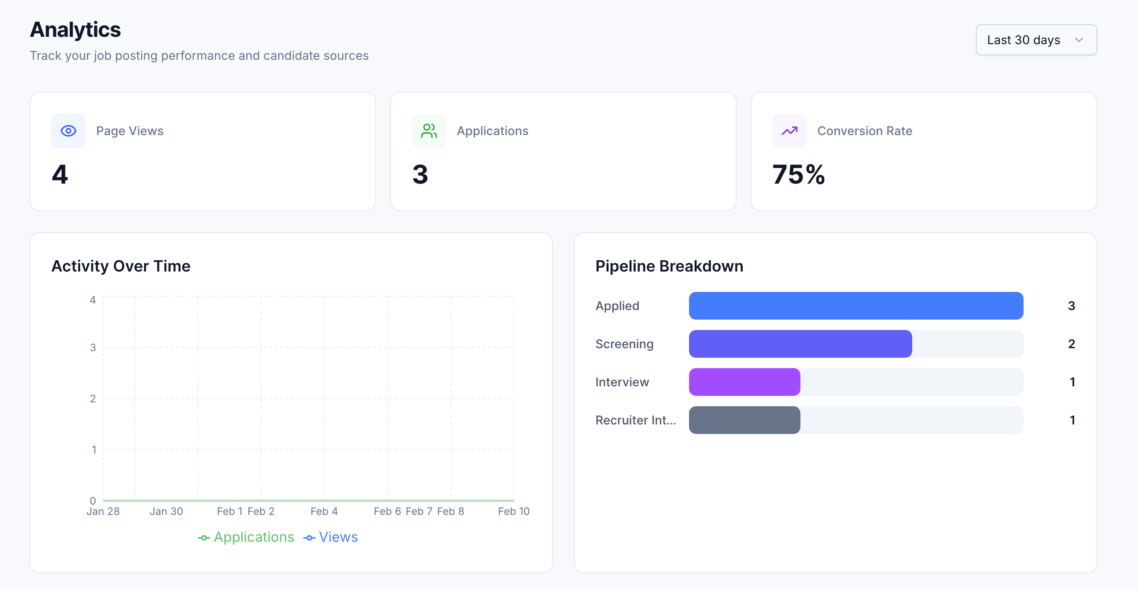Open the Last 30 days dropdown
The width and height of the screenshot is (1138, 589).
[x=1035, y=40]
